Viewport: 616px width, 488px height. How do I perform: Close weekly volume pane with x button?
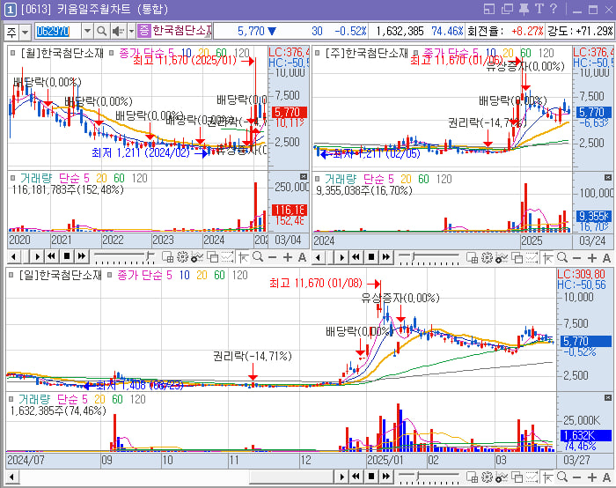608,178
